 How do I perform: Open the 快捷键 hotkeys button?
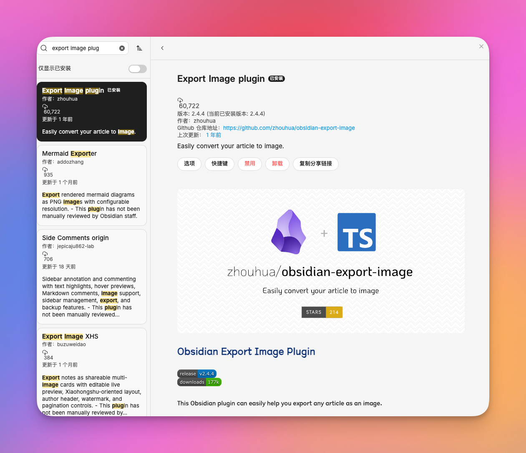pos(219,164)
